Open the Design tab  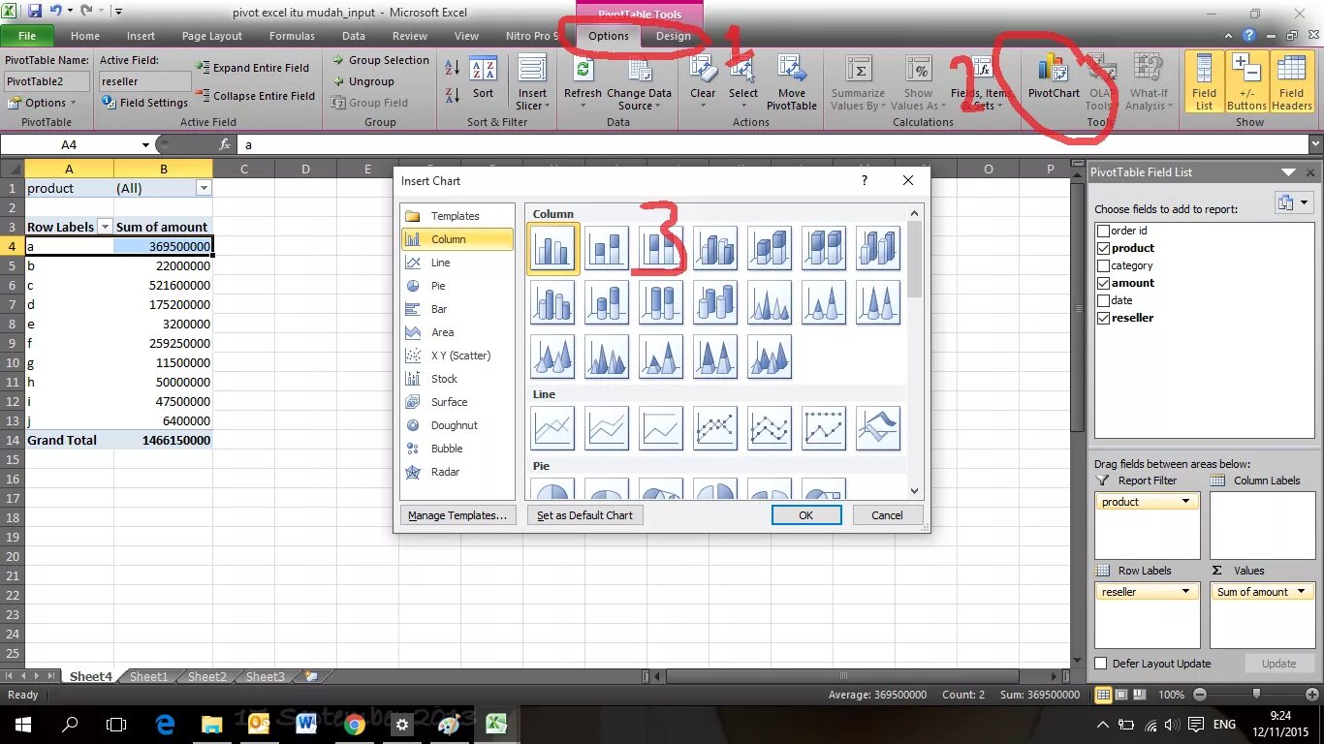tap(674, 36)
